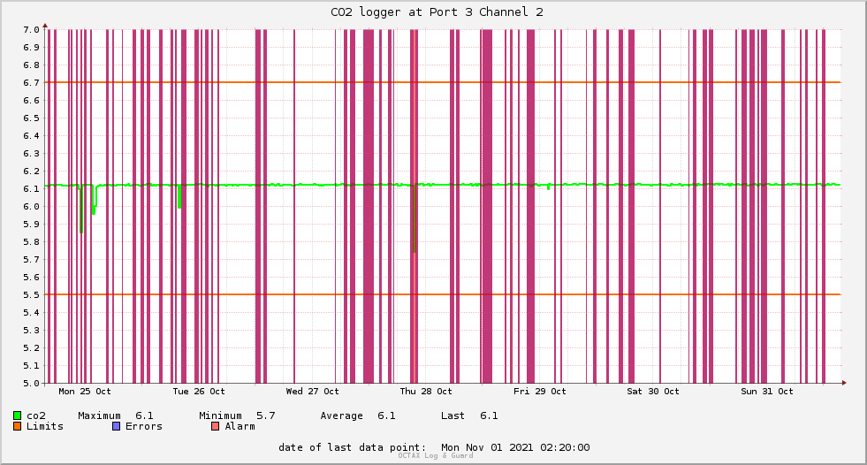Click the orange Limits legend swatch
The image size is (867, 465).
[17, 426]
